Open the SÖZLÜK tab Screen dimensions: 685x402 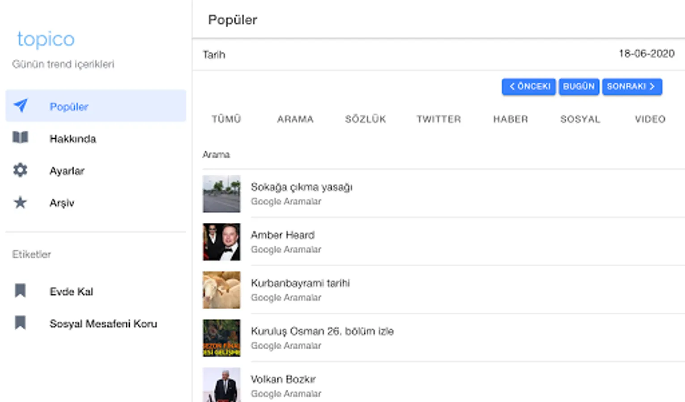pyautogui.click(x=365, y=119)
